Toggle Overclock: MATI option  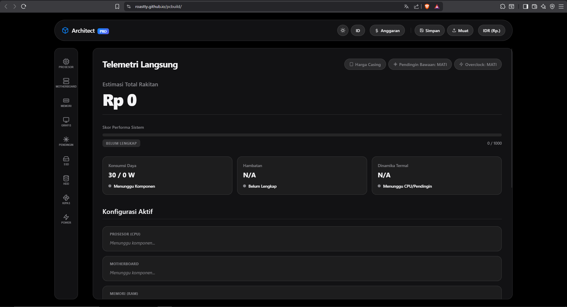click(x=478, y=65)
